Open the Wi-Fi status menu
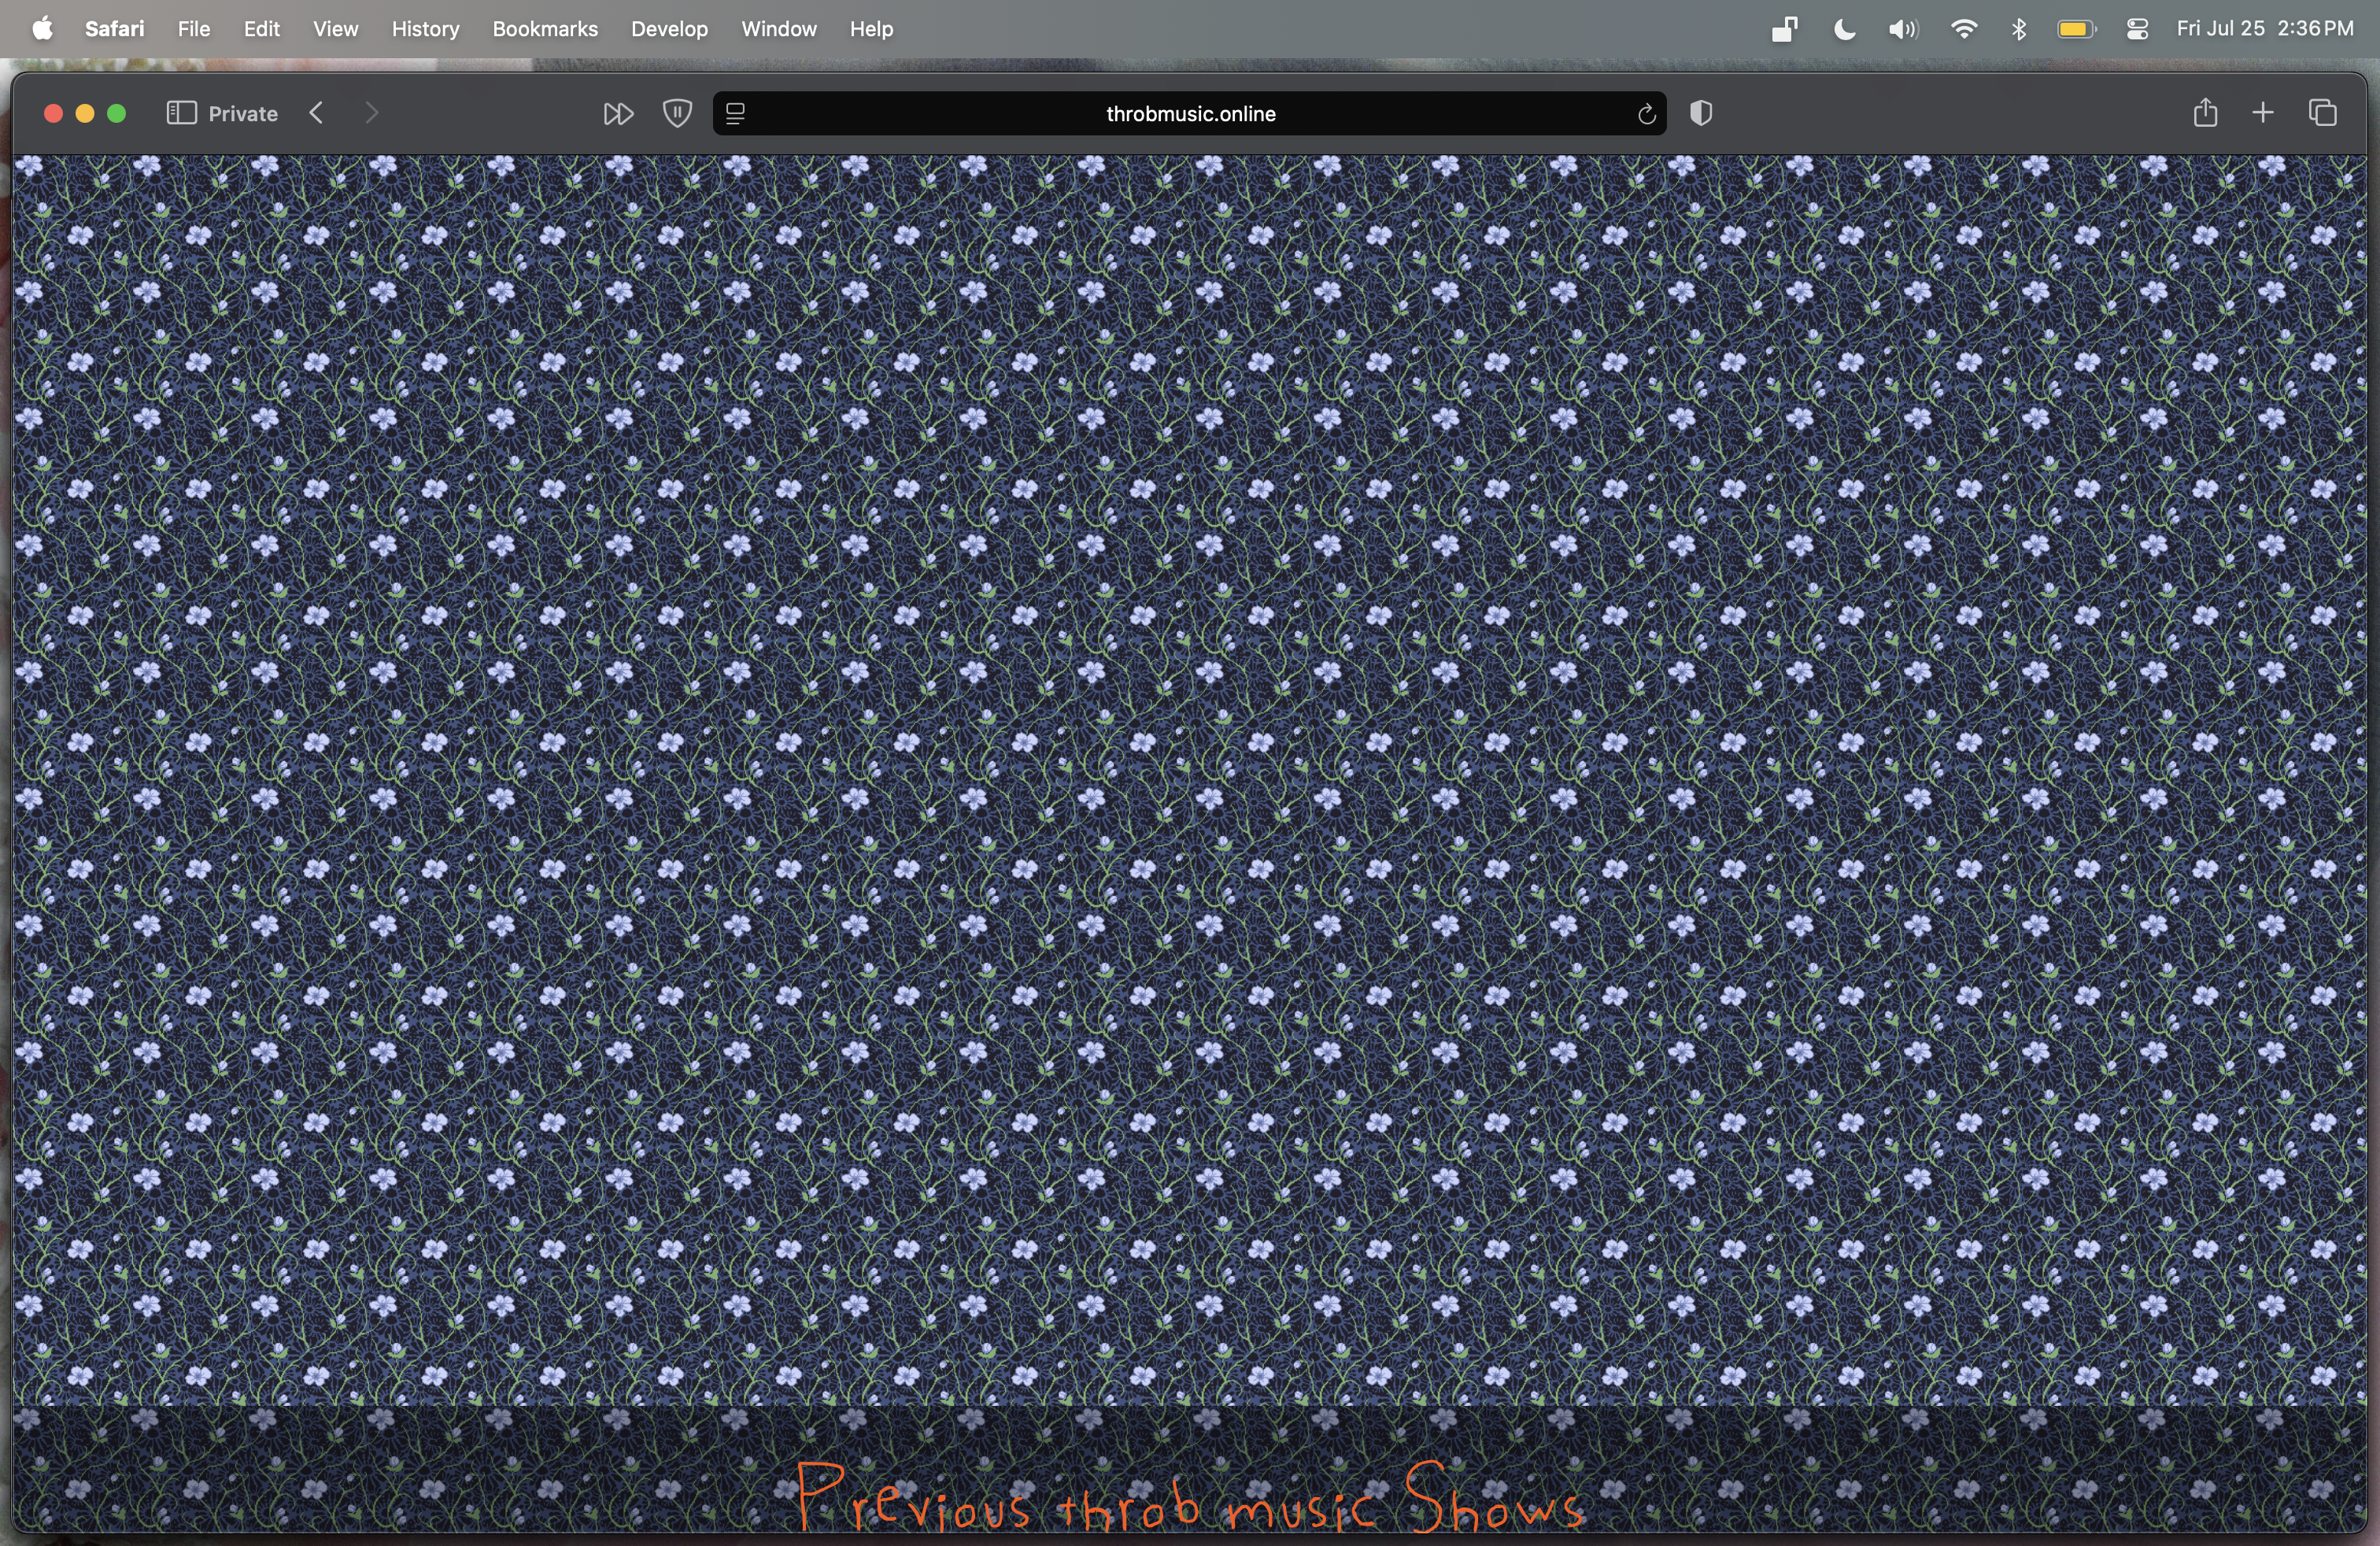 coord(1963,29)
